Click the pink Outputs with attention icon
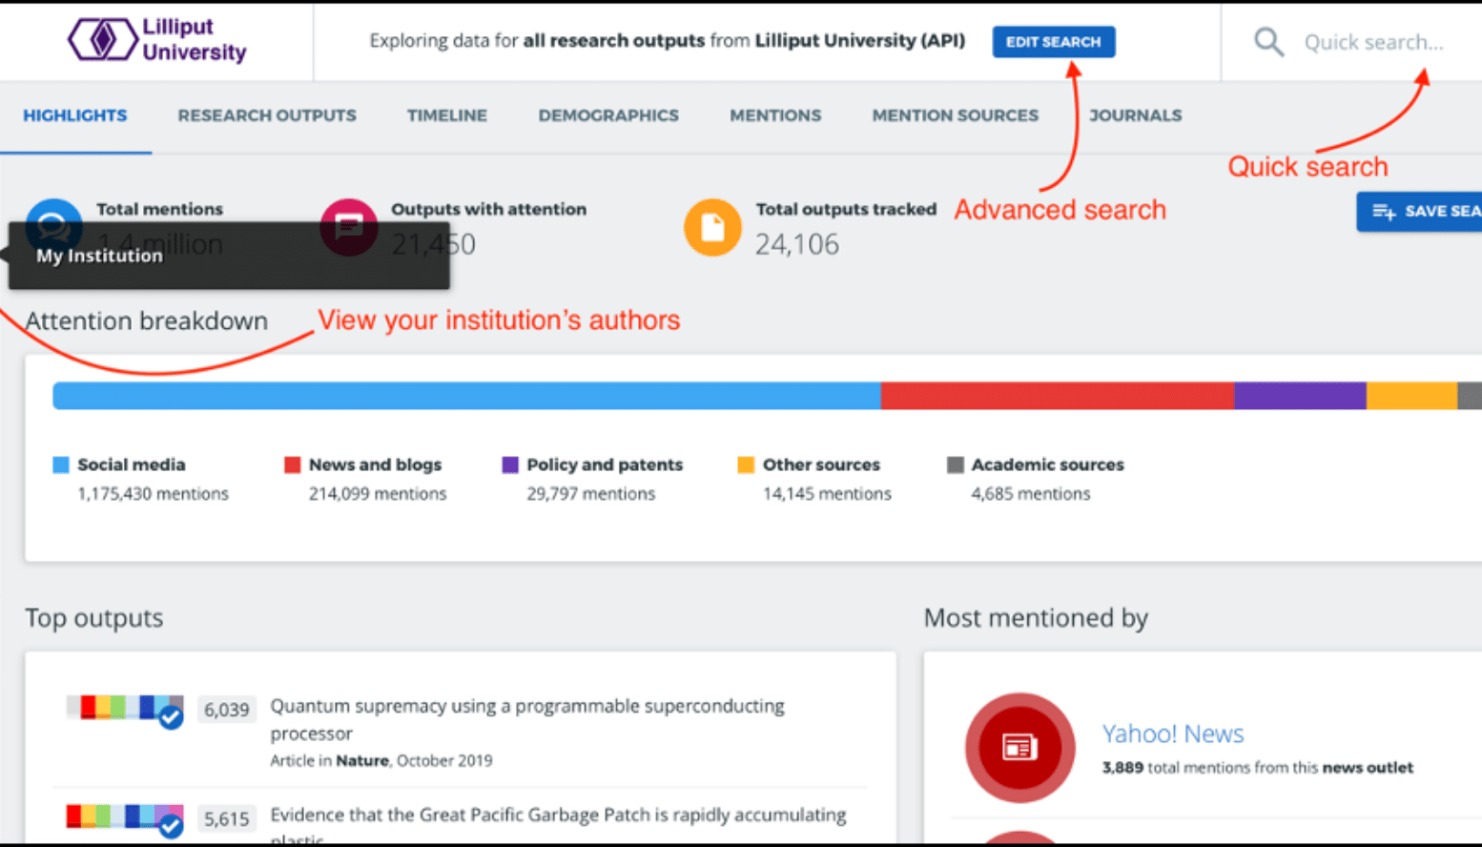 pyautogui.click(x=348, y=227)
